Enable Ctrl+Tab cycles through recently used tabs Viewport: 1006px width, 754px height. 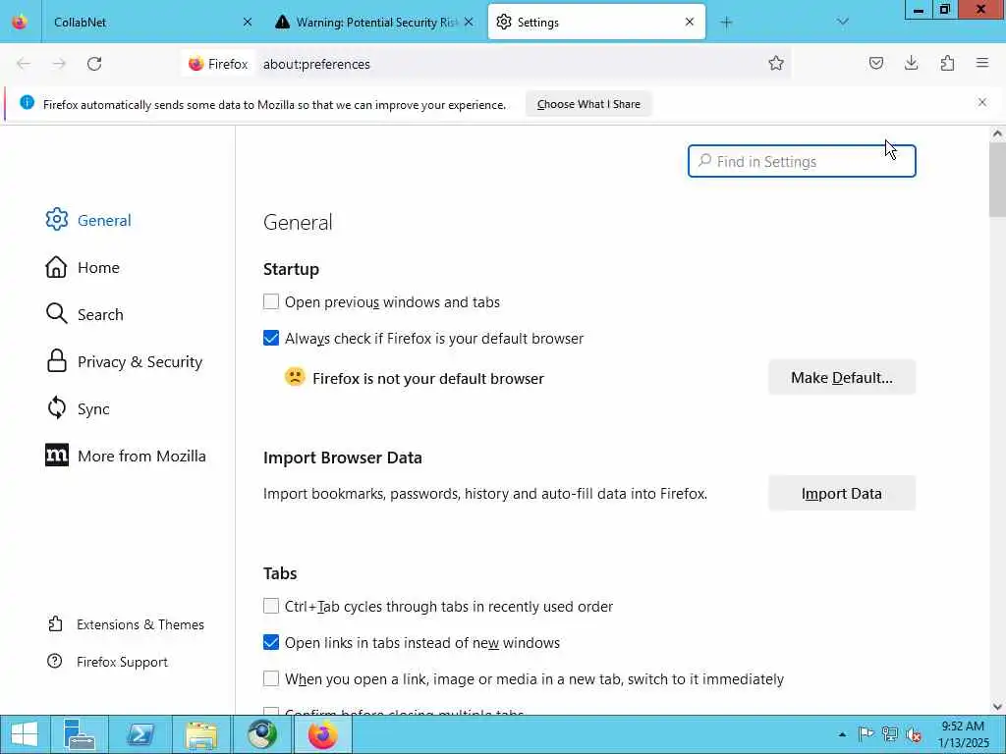271,606
